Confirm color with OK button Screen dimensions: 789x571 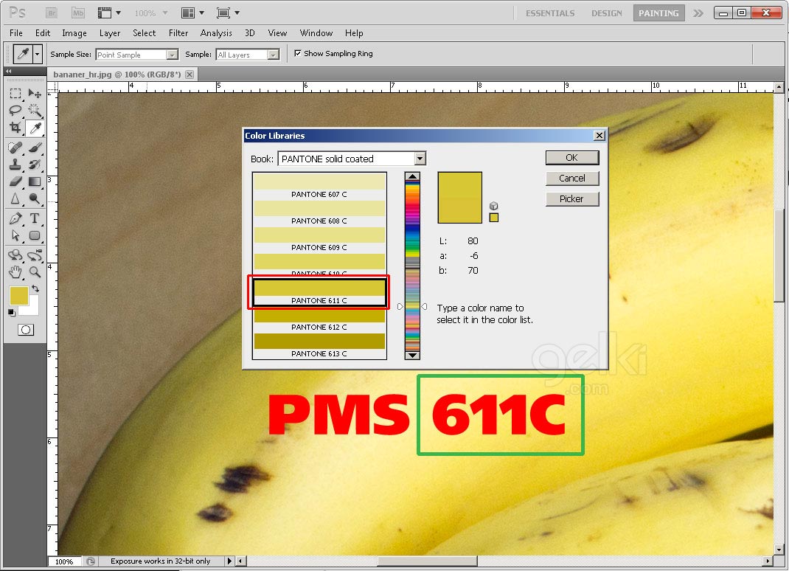click(572, 158)
